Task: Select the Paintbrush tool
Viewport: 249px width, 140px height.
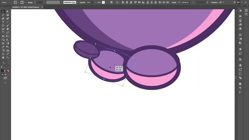Action: [7, 26]
